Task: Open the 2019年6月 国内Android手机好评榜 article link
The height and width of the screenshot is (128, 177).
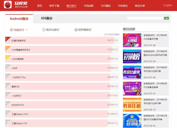Action: [x=155, y=53]
